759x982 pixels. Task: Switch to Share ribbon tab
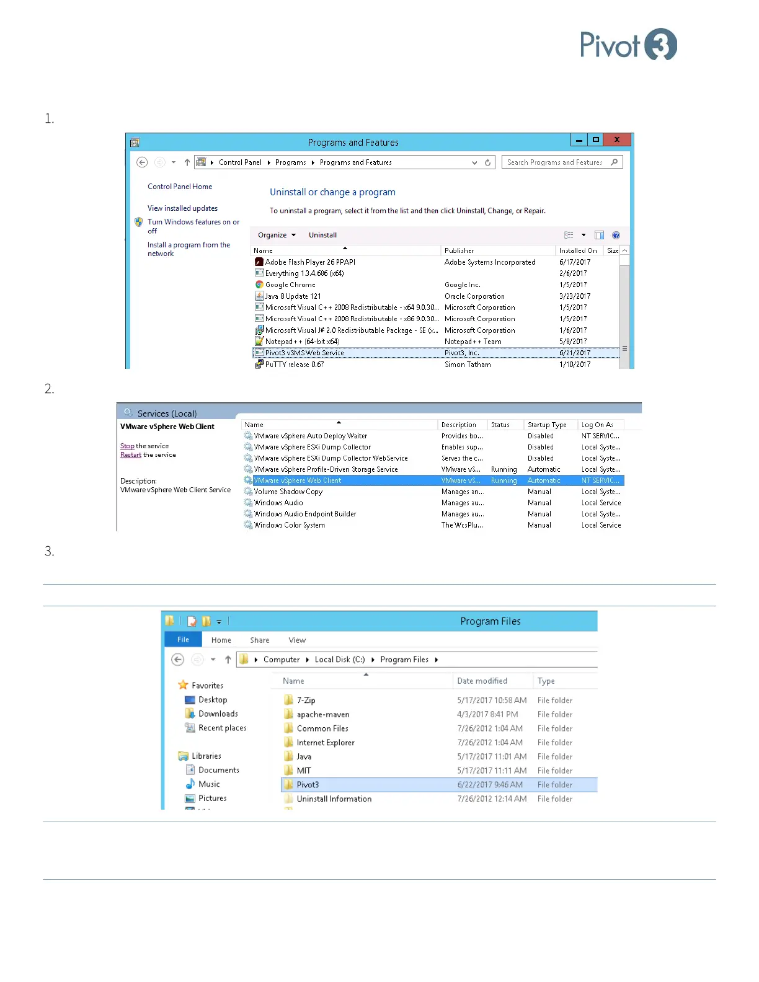tap(260, 640)
